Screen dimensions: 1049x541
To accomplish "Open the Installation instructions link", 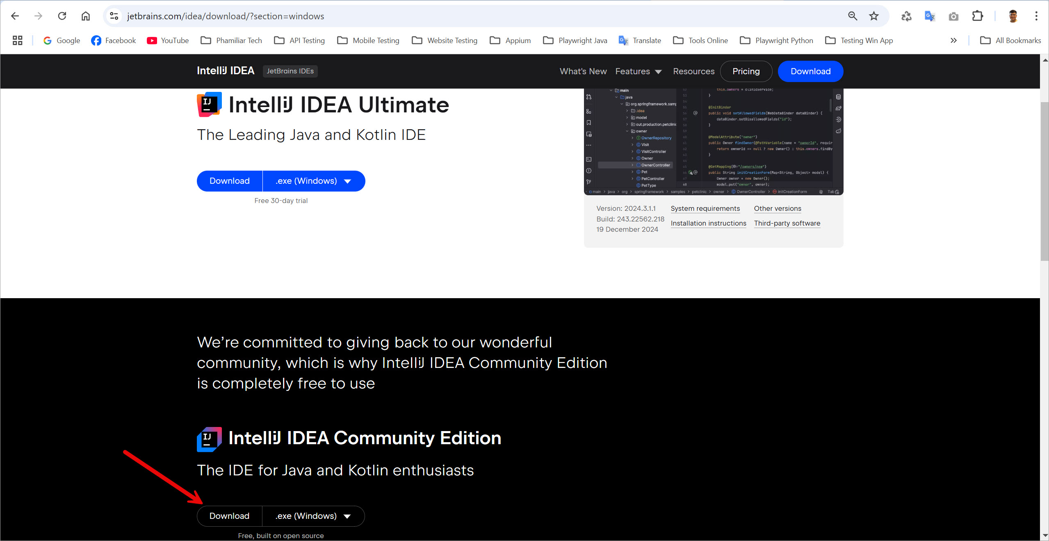I will tap(709, 223).
